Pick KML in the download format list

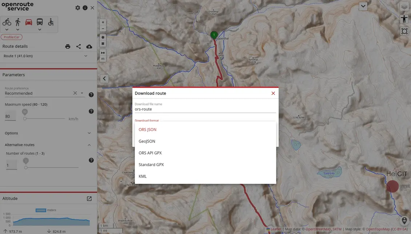pos(143,176)
